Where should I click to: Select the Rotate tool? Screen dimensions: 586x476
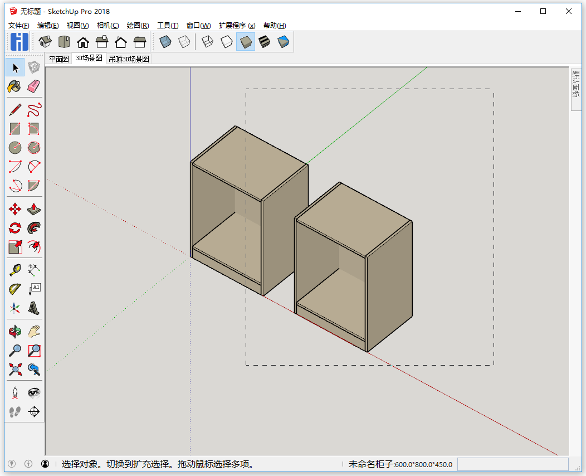tap(15, 228)
